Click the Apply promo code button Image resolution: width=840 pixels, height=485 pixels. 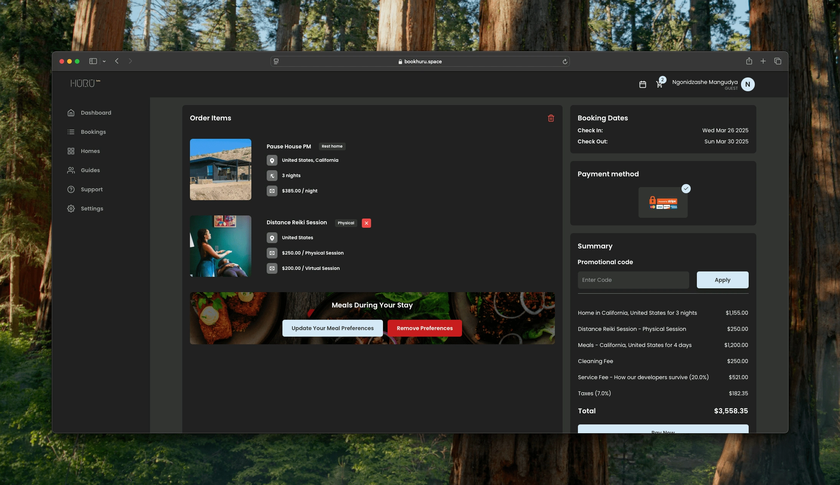point(722,280)
